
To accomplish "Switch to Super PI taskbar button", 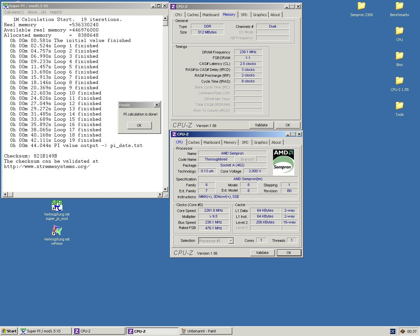I will pyautogui.click(x=45, y=331).
